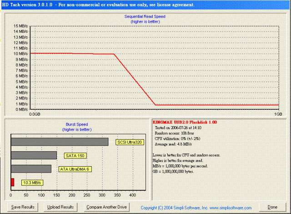Open the www.simplisoftware.com link
This screenshot has width=291, height=214.
coord(231,208)
